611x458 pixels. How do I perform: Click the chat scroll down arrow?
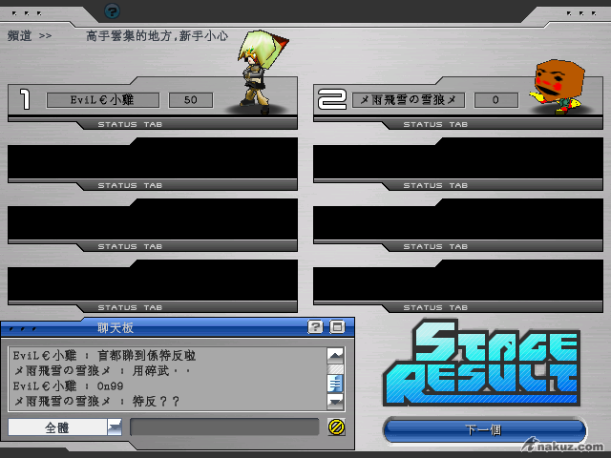tap(335, 401)
